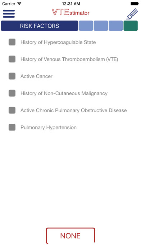This screenshot has height=251, width=141.
Task: Tap the battery status icon
Action: 135,3
